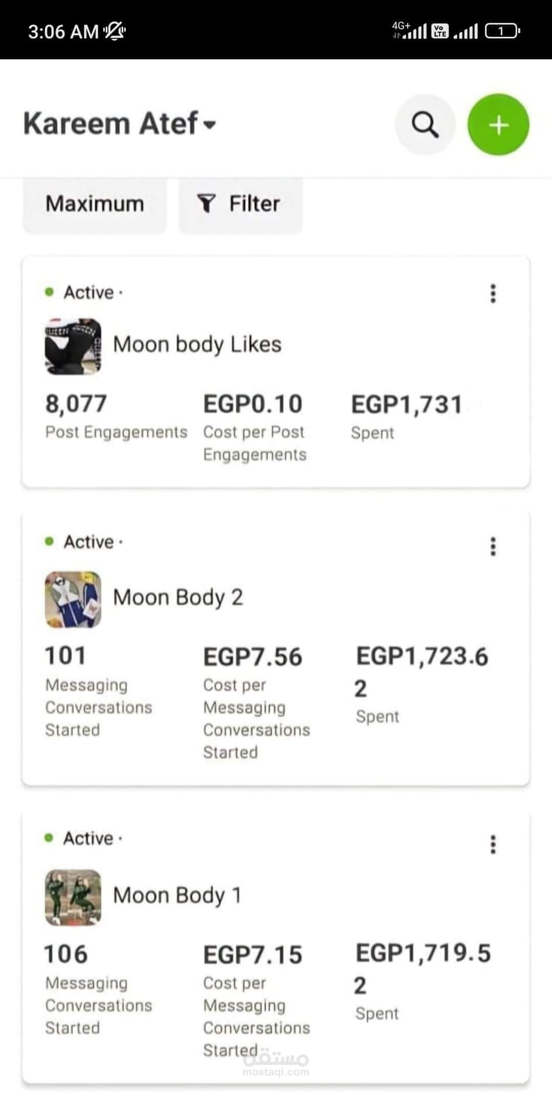Open Moon body Likes campaign thumbnail
Image resolution: width=552 pixels, height=1100 pixels.
73,346
